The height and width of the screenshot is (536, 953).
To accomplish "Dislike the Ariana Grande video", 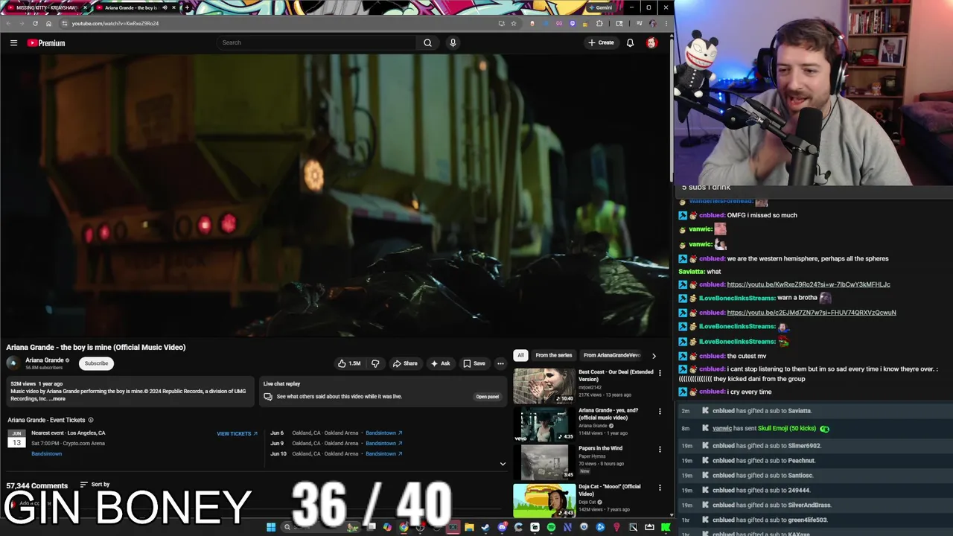I will point(375,363).
